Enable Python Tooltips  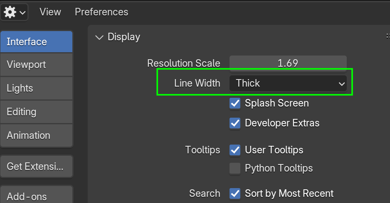(235, 168)
